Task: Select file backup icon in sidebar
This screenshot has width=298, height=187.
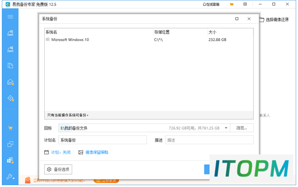Action: (10, 66)
